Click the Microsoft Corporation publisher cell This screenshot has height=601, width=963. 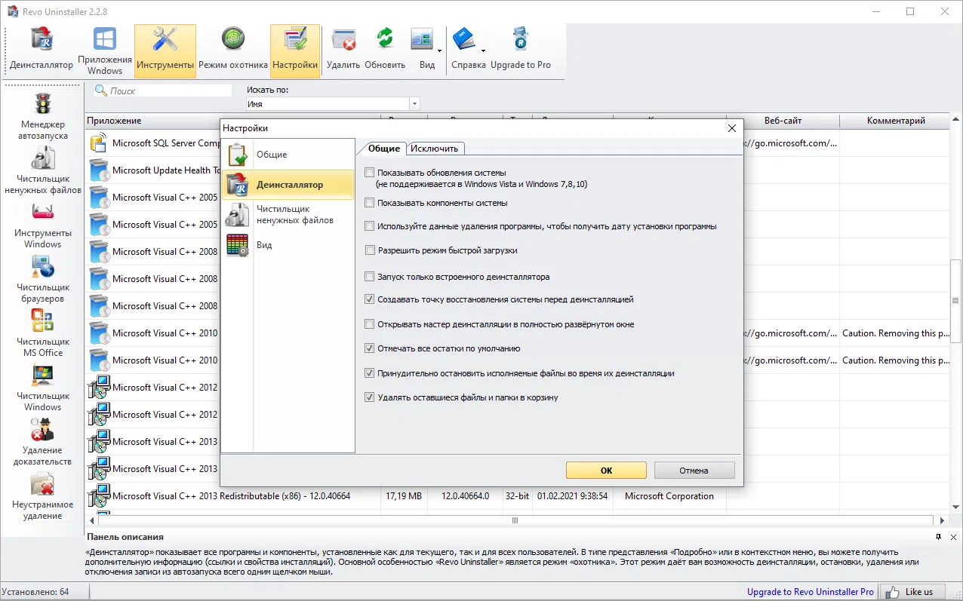point(669,496)
